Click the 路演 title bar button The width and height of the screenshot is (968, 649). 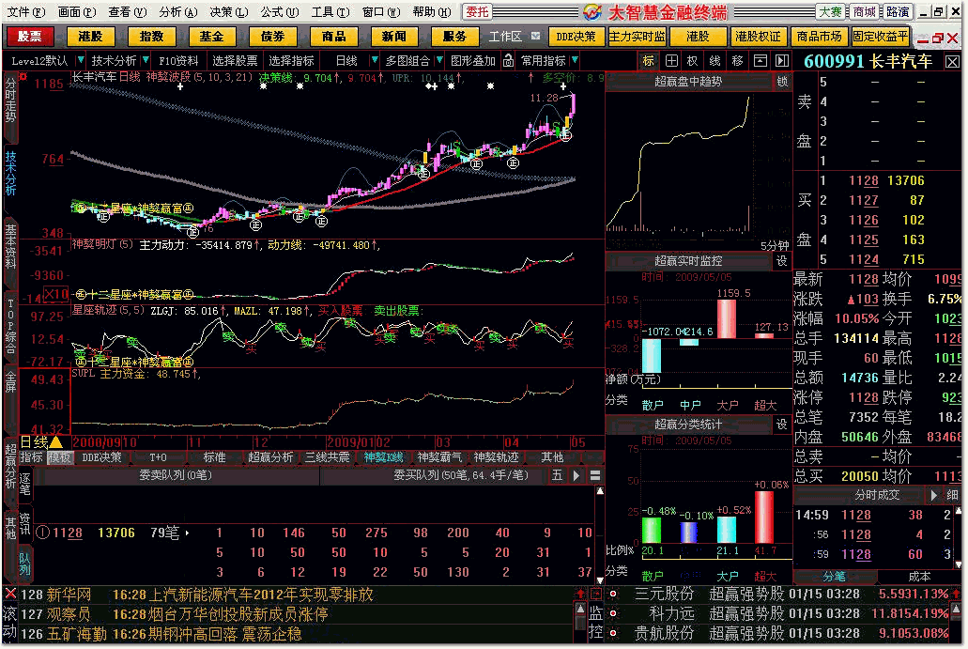(x=897, y=11)
